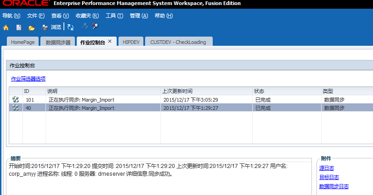Sort by the 类型 column header
This screenshot has width=373, height=195.
pos(347,91)
